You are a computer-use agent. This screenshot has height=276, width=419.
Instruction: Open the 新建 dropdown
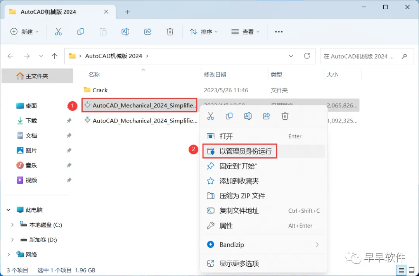click(24, 32)
